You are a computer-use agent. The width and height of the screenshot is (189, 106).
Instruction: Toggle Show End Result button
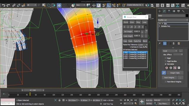(x=165, y=44)
